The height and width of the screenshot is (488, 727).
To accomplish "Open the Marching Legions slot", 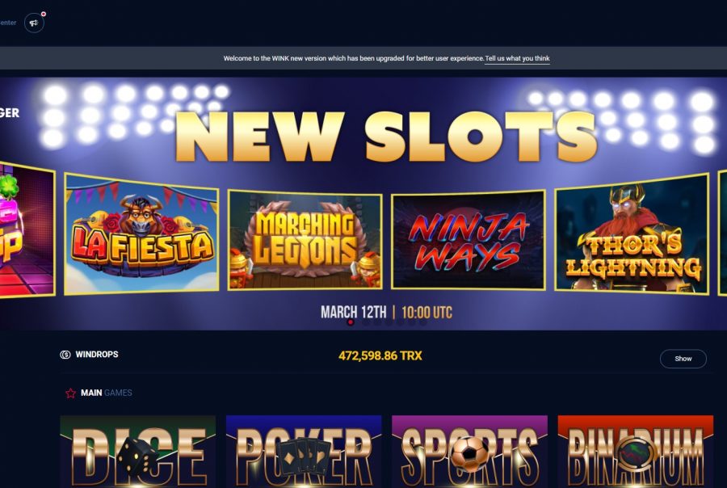I will tap(305, 240).
